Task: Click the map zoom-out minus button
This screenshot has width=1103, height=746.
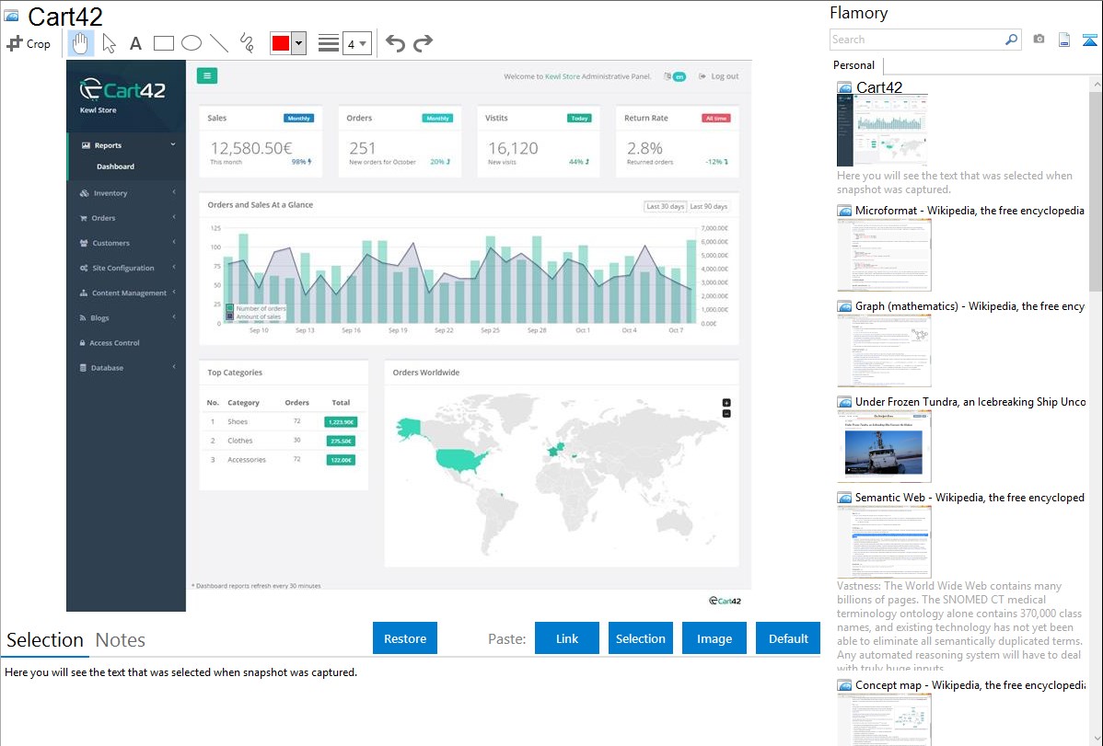Action: [x=726, y=413]
